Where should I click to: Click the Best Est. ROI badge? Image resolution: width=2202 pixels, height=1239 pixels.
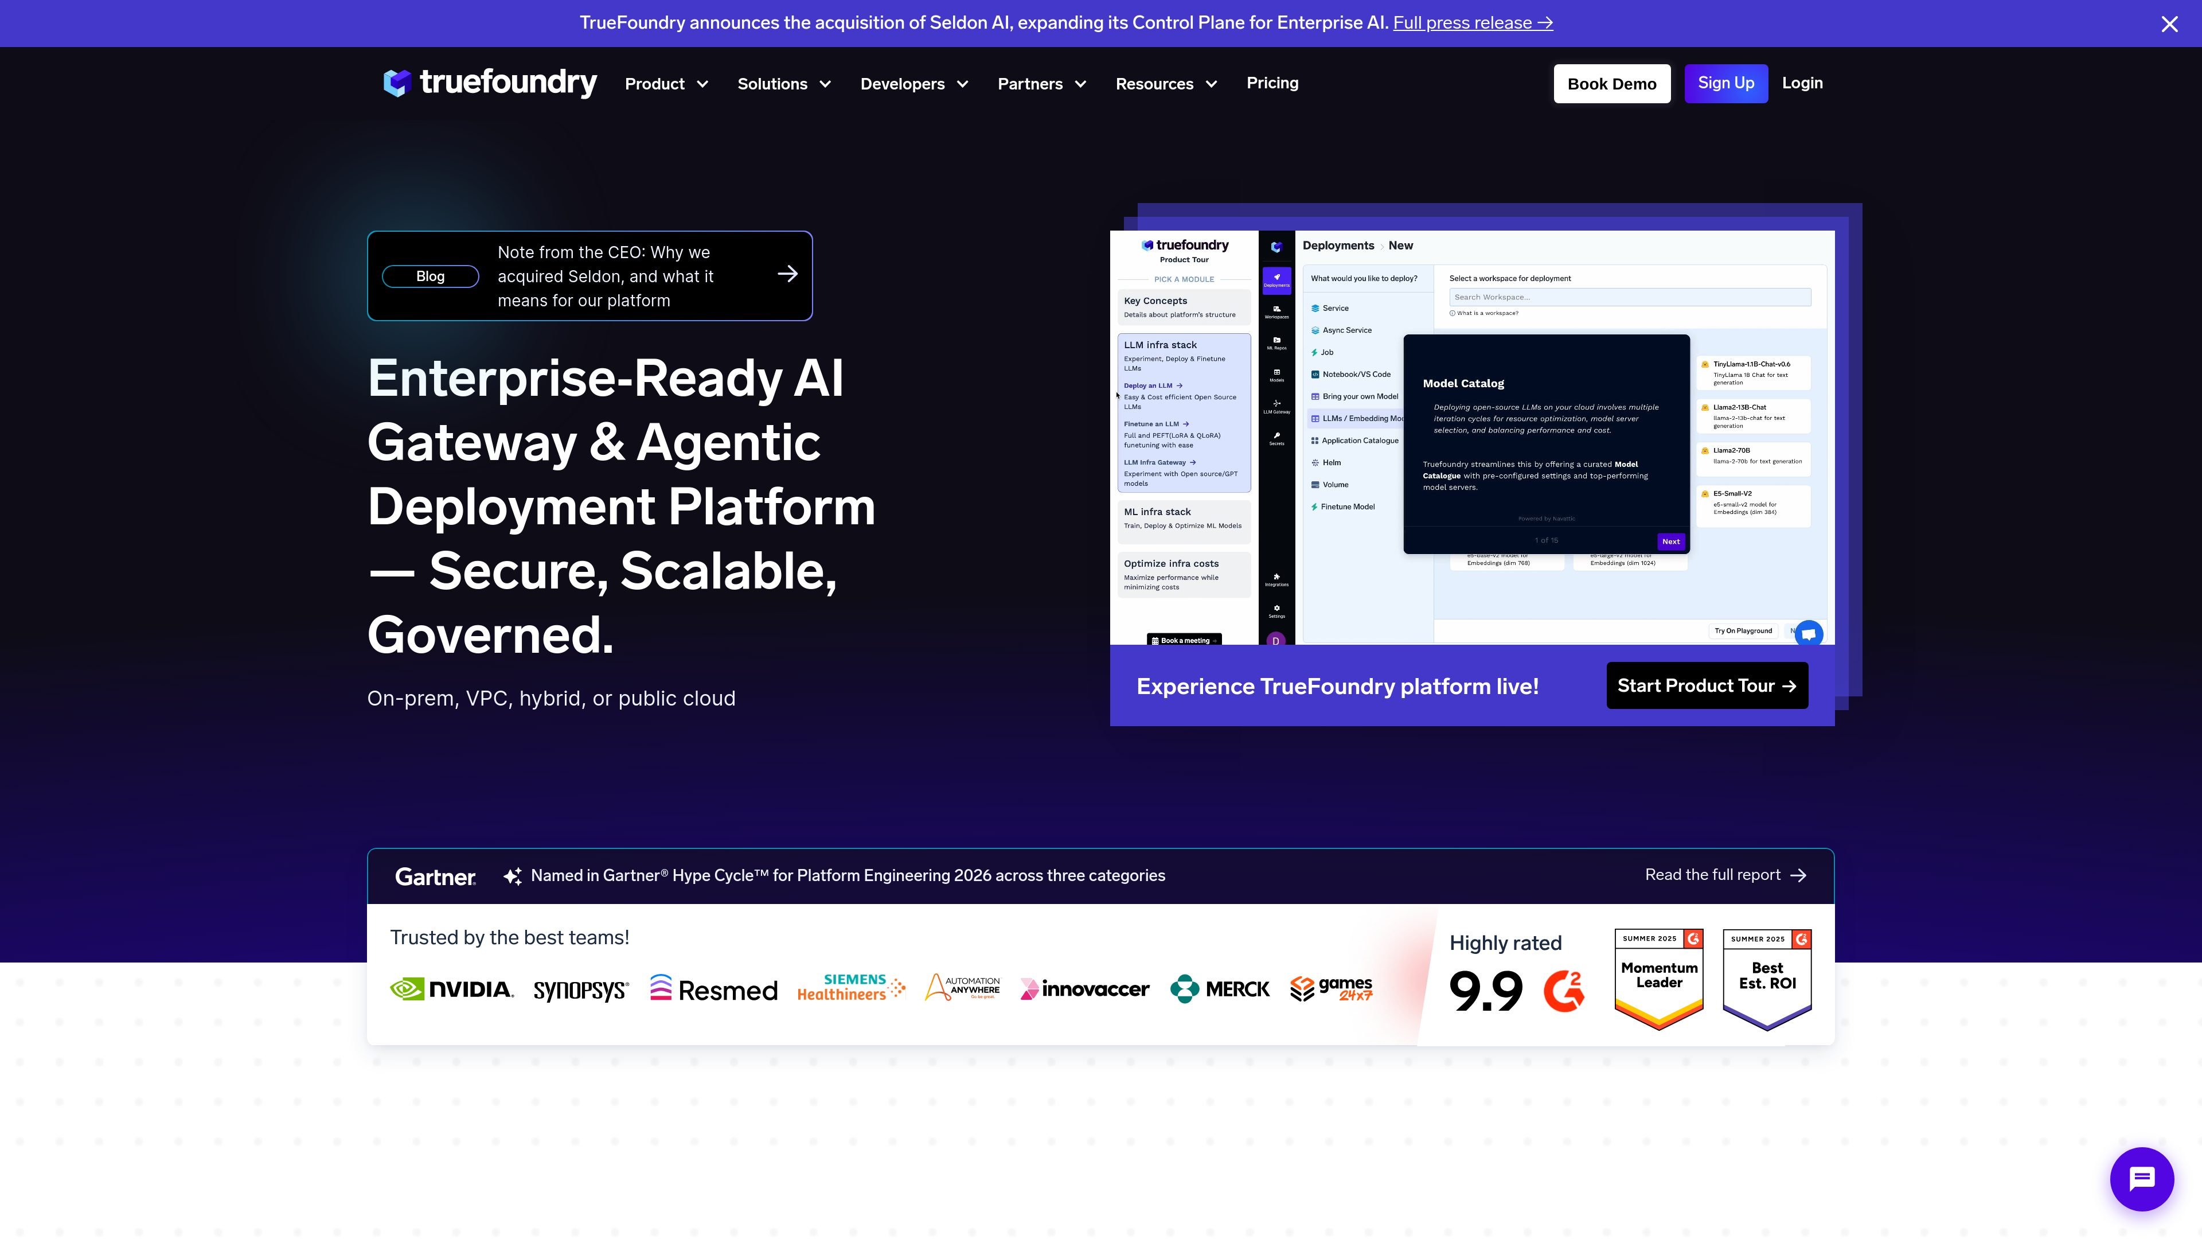click(1767, 979)
